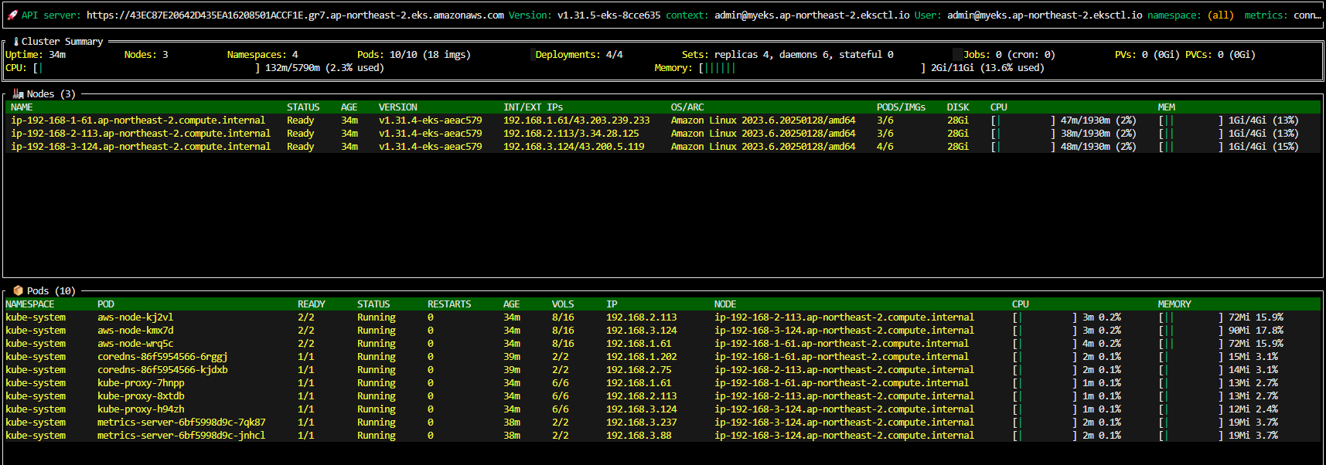Select the API server URL text
Screen dimensions: 1326x465
click(x=295, y=15)
